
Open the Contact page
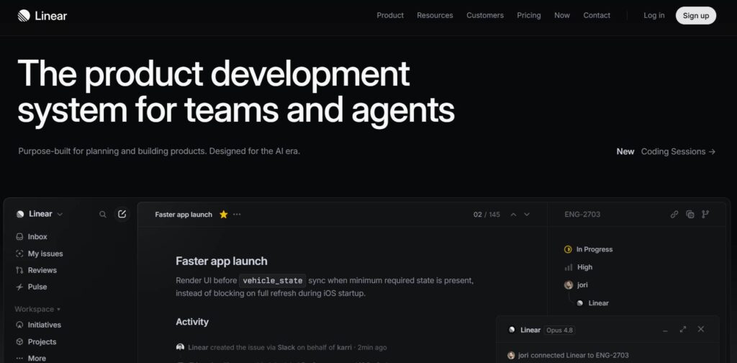[x=597, y=16]
